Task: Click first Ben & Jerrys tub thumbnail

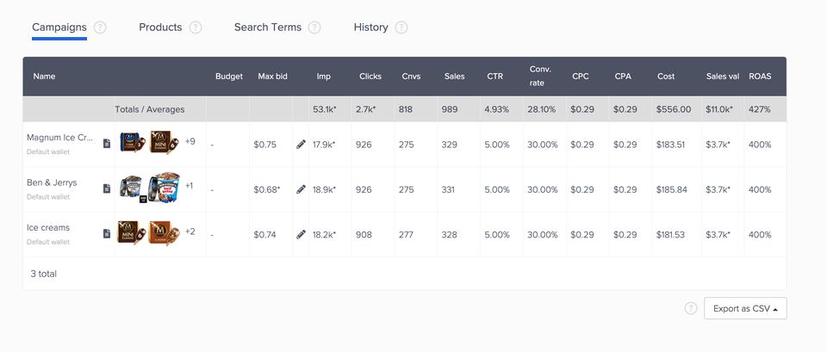Action: pyautogui.click(x=133, y=188)
